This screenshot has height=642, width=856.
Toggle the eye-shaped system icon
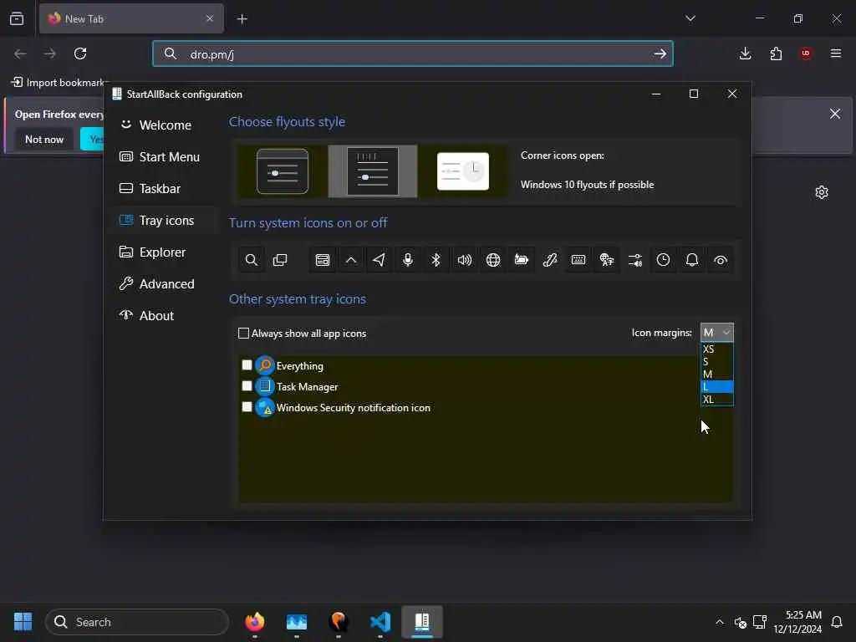720,260
